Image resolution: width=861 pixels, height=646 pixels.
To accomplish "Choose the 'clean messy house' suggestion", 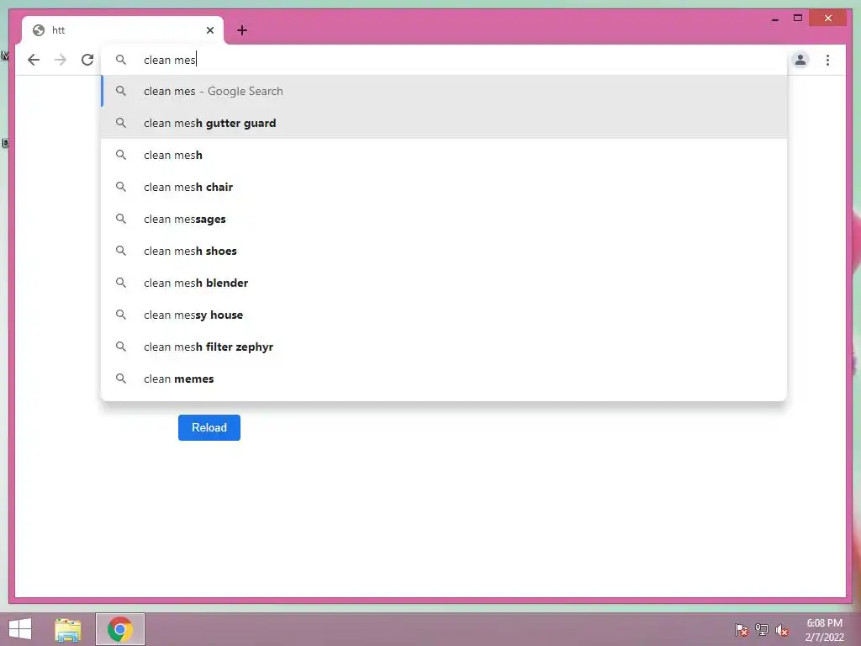I will point(444,315).
